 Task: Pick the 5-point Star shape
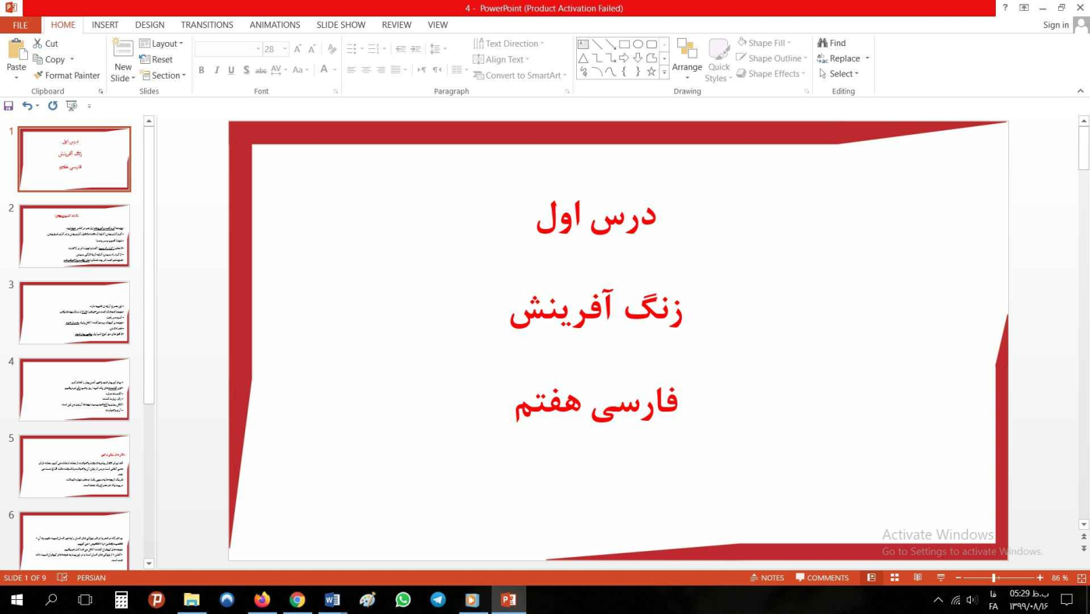click(652, 72)
